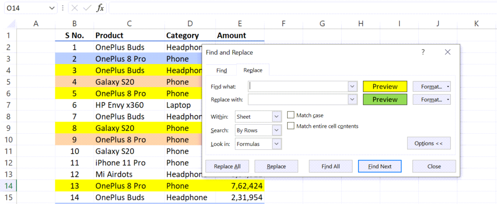Click amount cell '7,62,424'
497x204 pixels.
[240, 186]
